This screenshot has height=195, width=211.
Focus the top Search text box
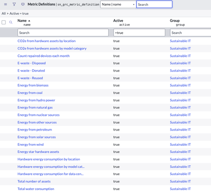pos(154,4)
